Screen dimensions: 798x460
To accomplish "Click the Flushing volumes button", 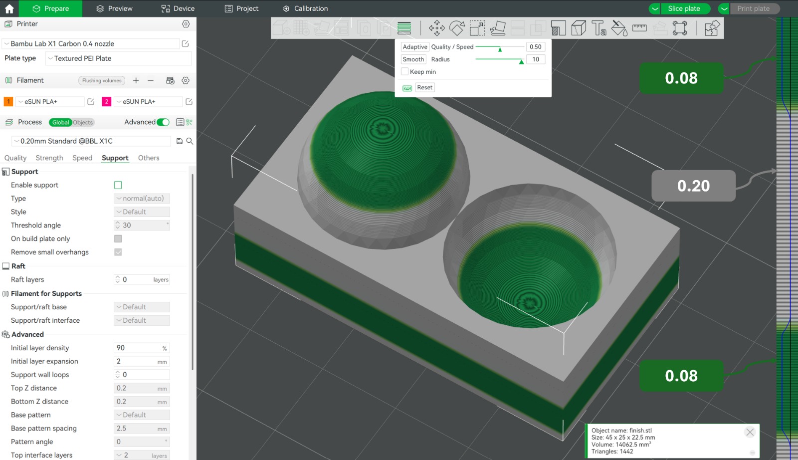I will click(102, 81).
